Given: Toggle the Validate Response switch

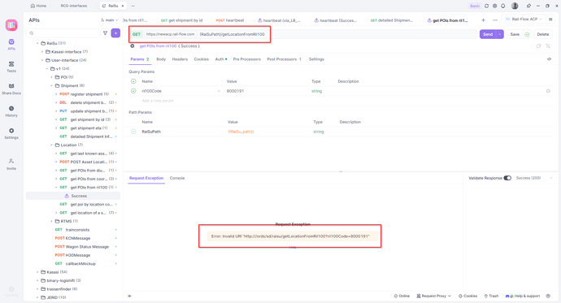Looking at the screenshot, I should [x=507, y=178].
